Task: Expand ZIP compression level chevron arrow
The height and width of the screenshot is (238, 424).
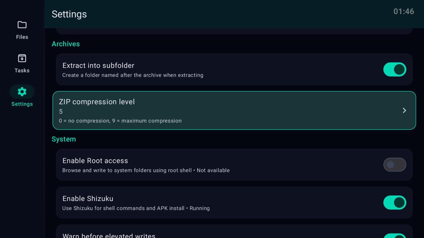Action: point(404,110)
